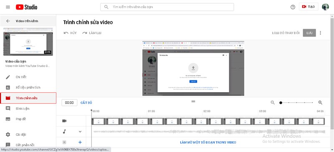The image size is (334, 152).
Task: Click CẮT BỎ trim button
Action: [x=86, y=103]
